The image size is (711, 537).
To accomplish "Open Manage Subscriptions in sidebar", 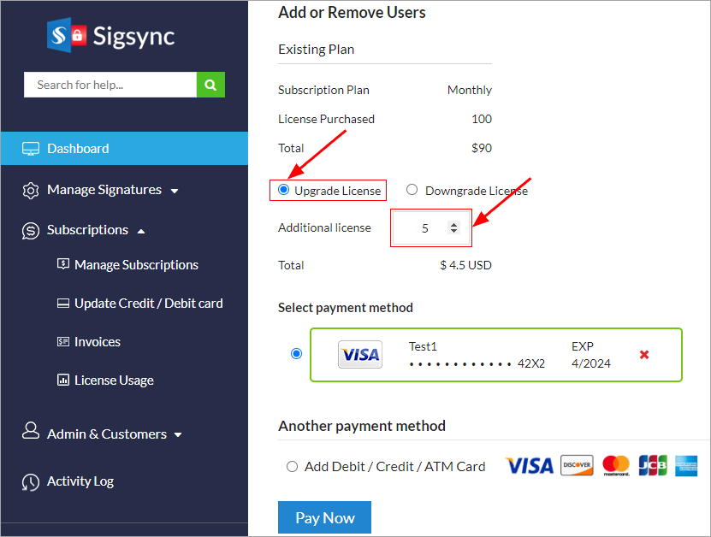I will tap(136, 265).
